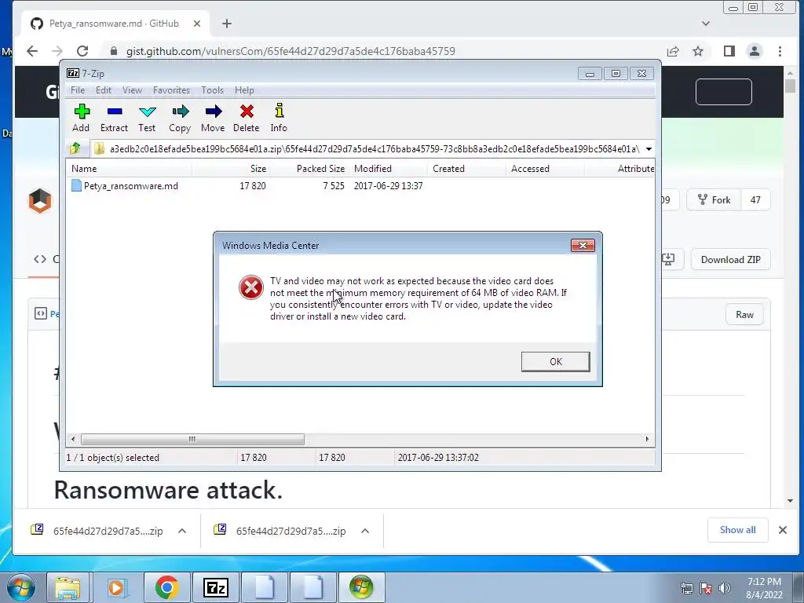The height and width of the screenshot is (603, 804).
Task: Open options chevron for second downloaded zip
Action: pos(365,531)
